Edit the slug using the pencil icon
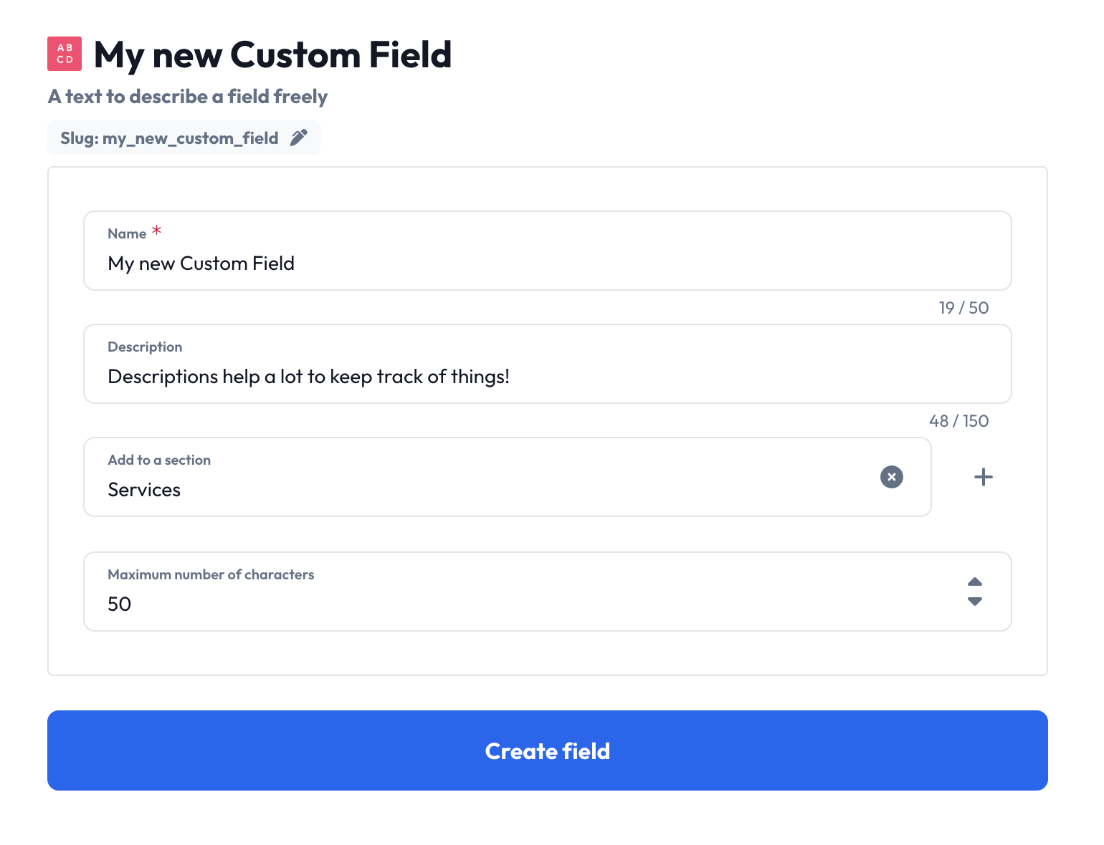This screenshot has width=1104, height=845. pos(299,137)
